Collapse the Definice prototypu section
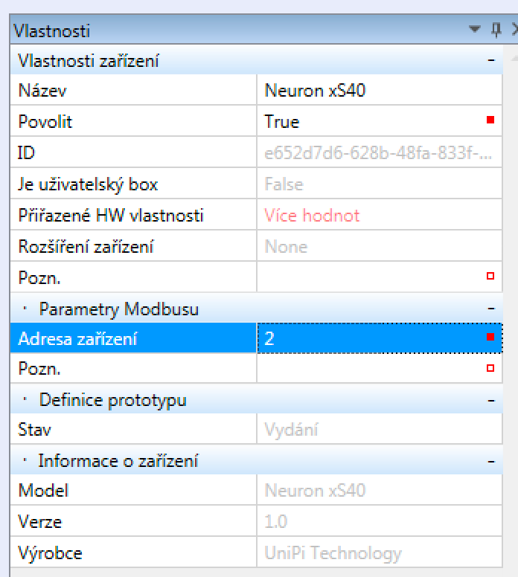The width and height of the screenshot is (518, 577). click(x=491, y=400)
